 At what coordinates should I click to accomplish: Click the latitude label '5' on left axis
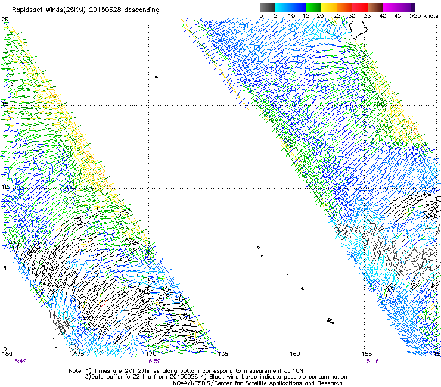pos(5,269)
